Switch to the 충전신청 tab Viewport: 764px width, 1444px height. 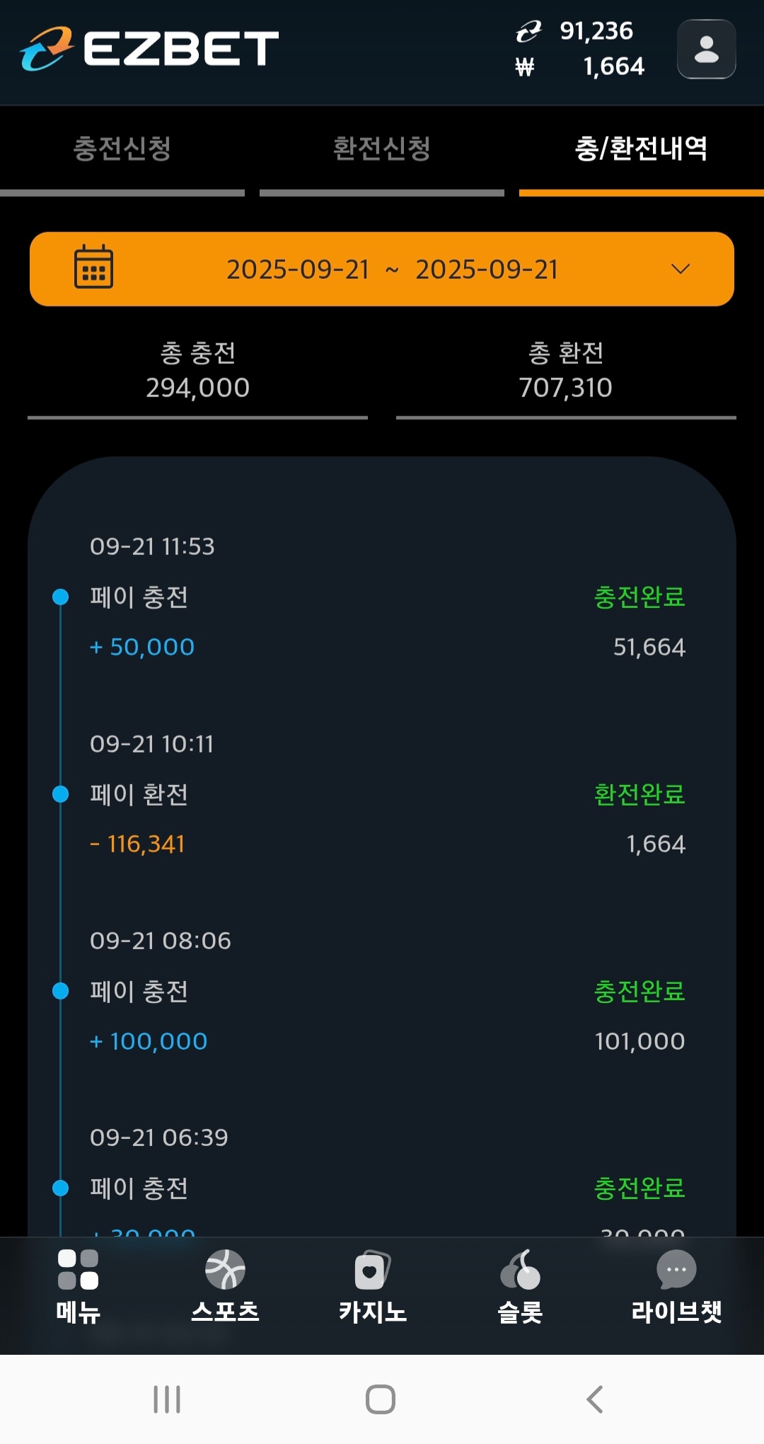[x=122, y=149]
